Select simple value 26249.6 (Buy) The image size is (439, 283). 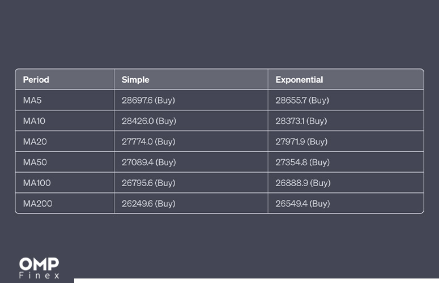pyautogui.click(x=148, y=204)
